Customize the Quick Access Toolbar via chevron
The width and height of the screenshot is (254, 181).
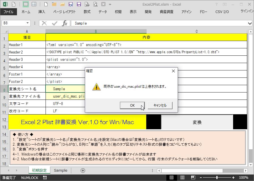[x=110, y=4]
